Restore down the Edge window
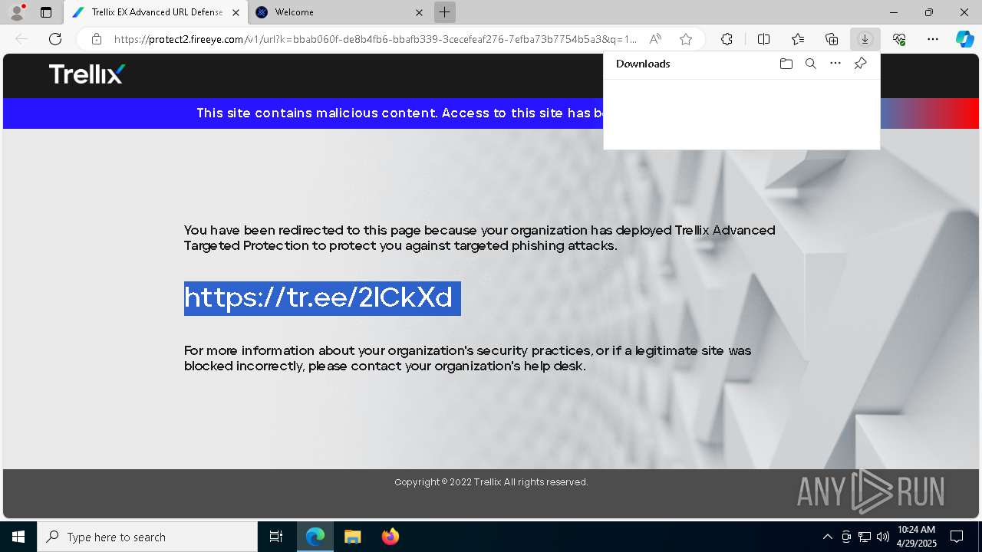The image size is (982, 552). coord(929,12)
